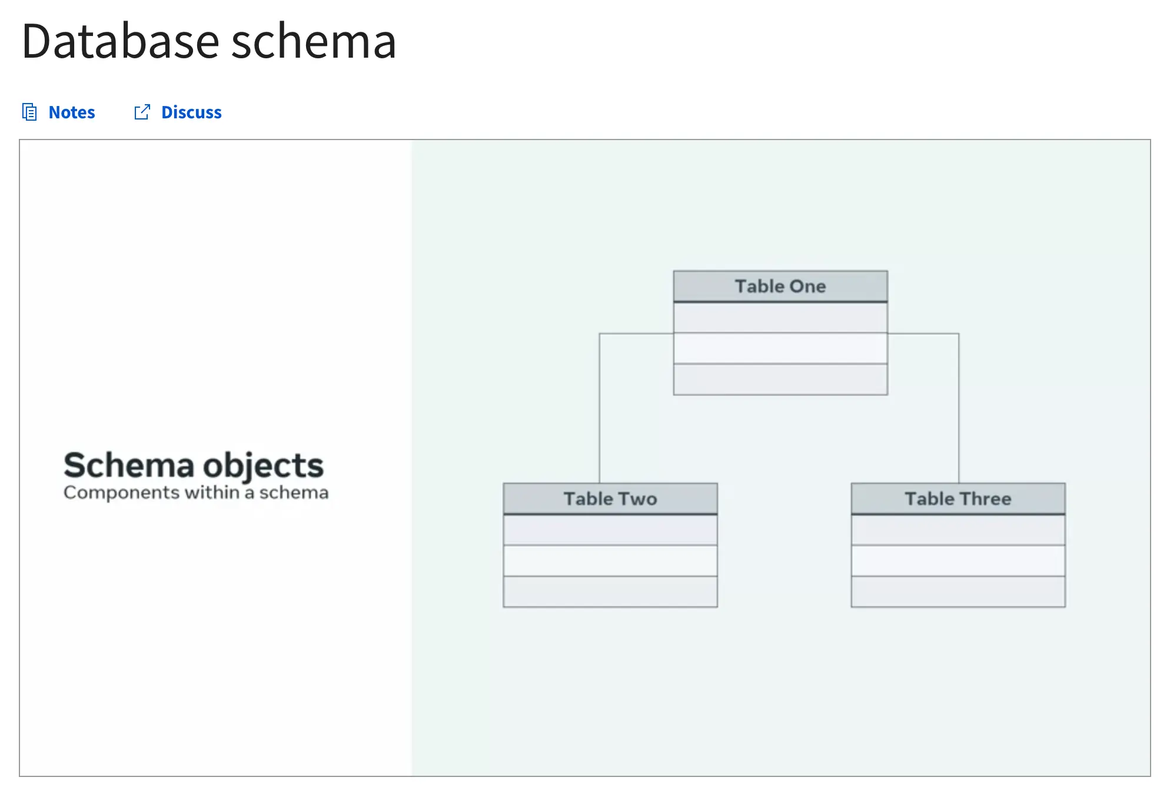Open the Notes link

(71, 112)
